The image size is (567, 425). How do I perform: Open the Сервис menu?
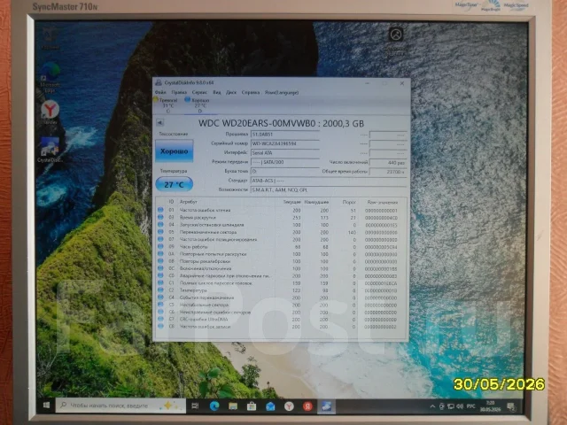199,92
